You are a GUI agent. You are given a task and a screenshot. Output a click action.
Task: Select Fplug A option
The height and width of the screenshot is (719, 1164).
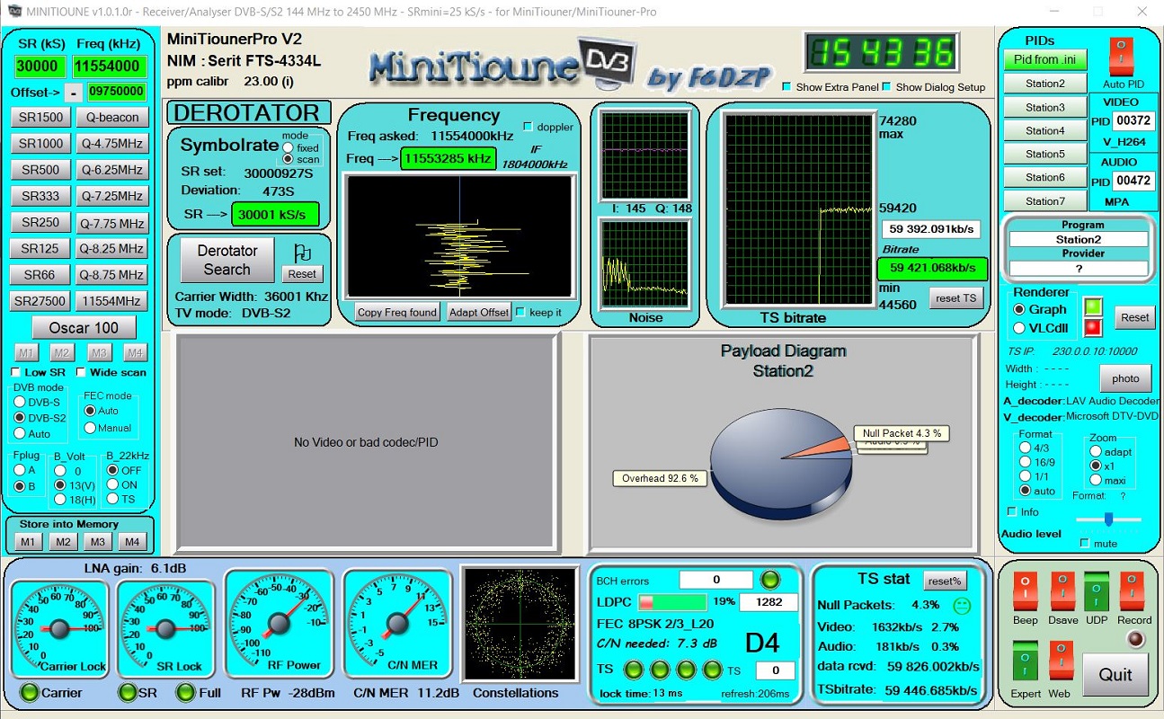[20, 470]
